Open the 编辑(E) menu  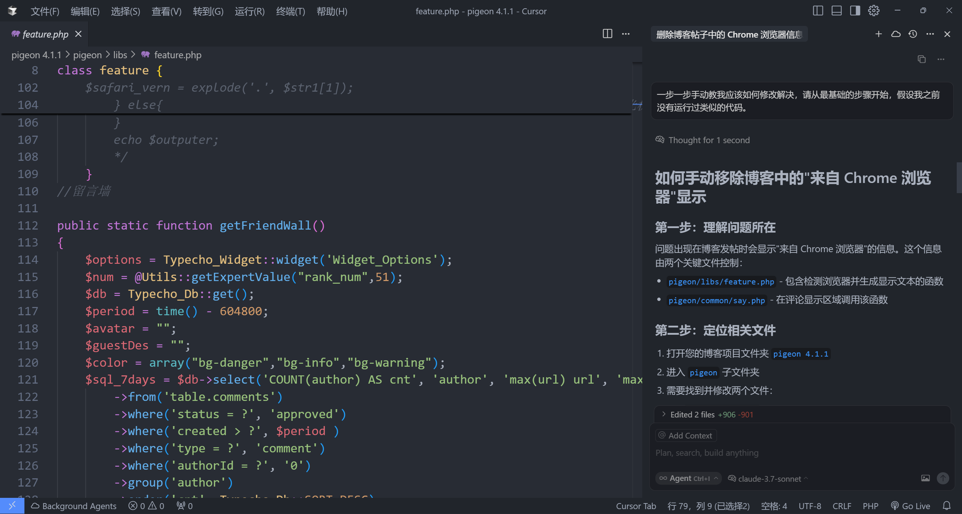[85, 11]
